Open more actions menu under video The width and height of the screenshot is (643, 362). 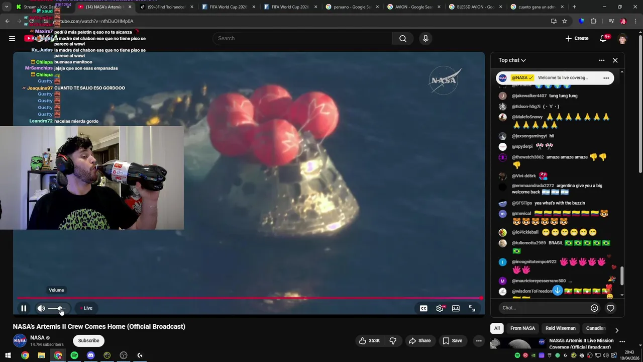[x=479, y=341]
